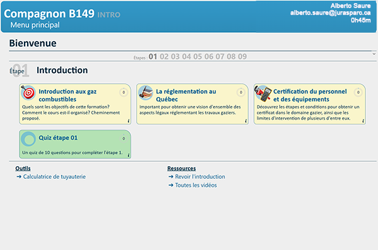
Task: Click the target icon on Introduction aux gaz combustibles
Action: point(28,93)
